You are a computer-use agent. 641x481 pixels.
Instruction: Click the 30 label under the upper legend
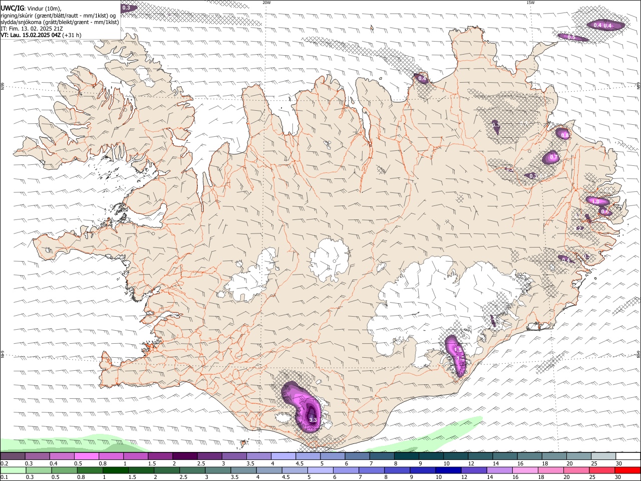point(619,463)
